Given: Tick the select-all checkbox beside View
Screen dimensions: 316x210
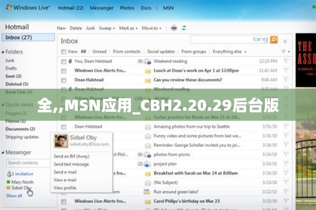Looking at the screenshot, I should pyautogui.click(x=64, y=52).
